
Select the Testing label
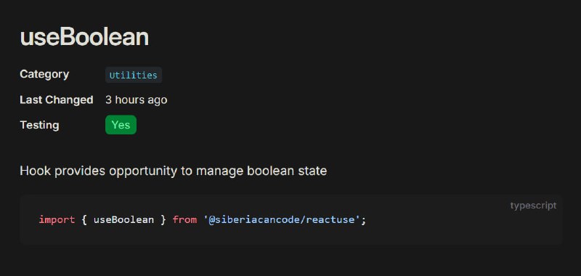39,125
